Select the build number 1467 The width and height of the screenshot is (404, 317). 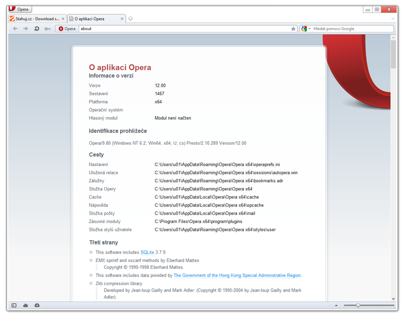pyautogui.click(x=160, y=94)
